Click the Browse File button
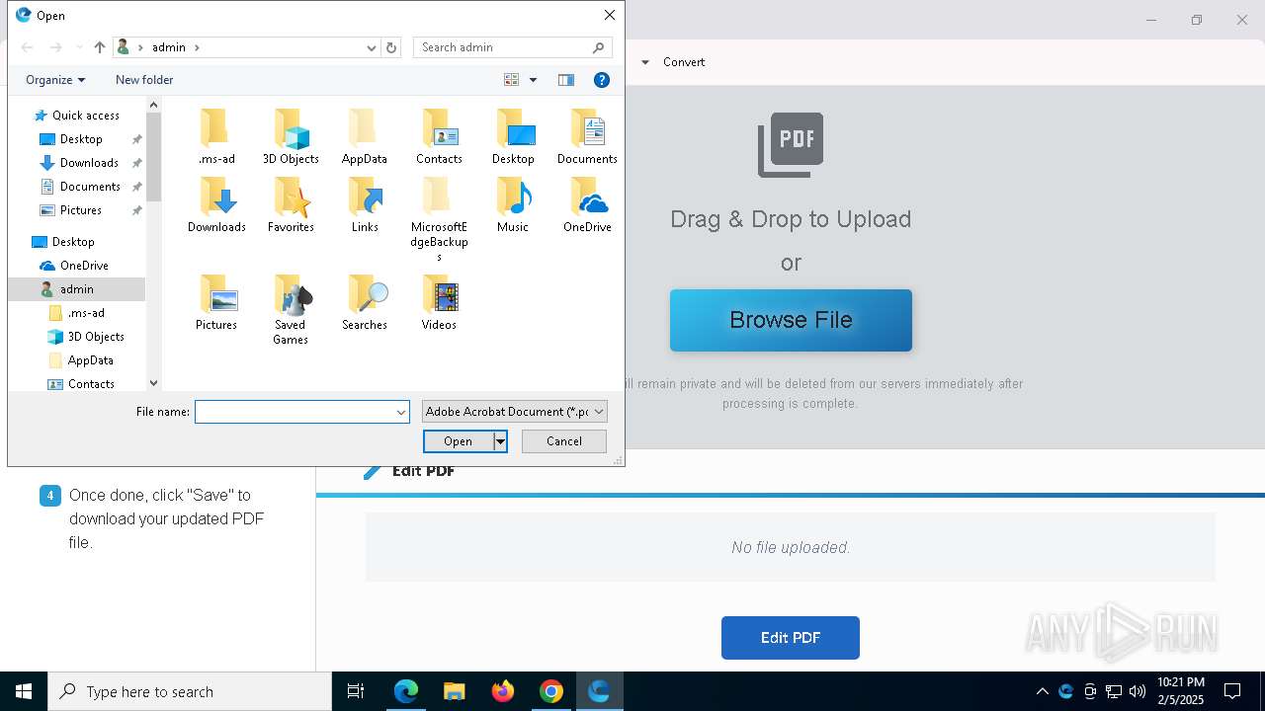 (x=791, y=320)
